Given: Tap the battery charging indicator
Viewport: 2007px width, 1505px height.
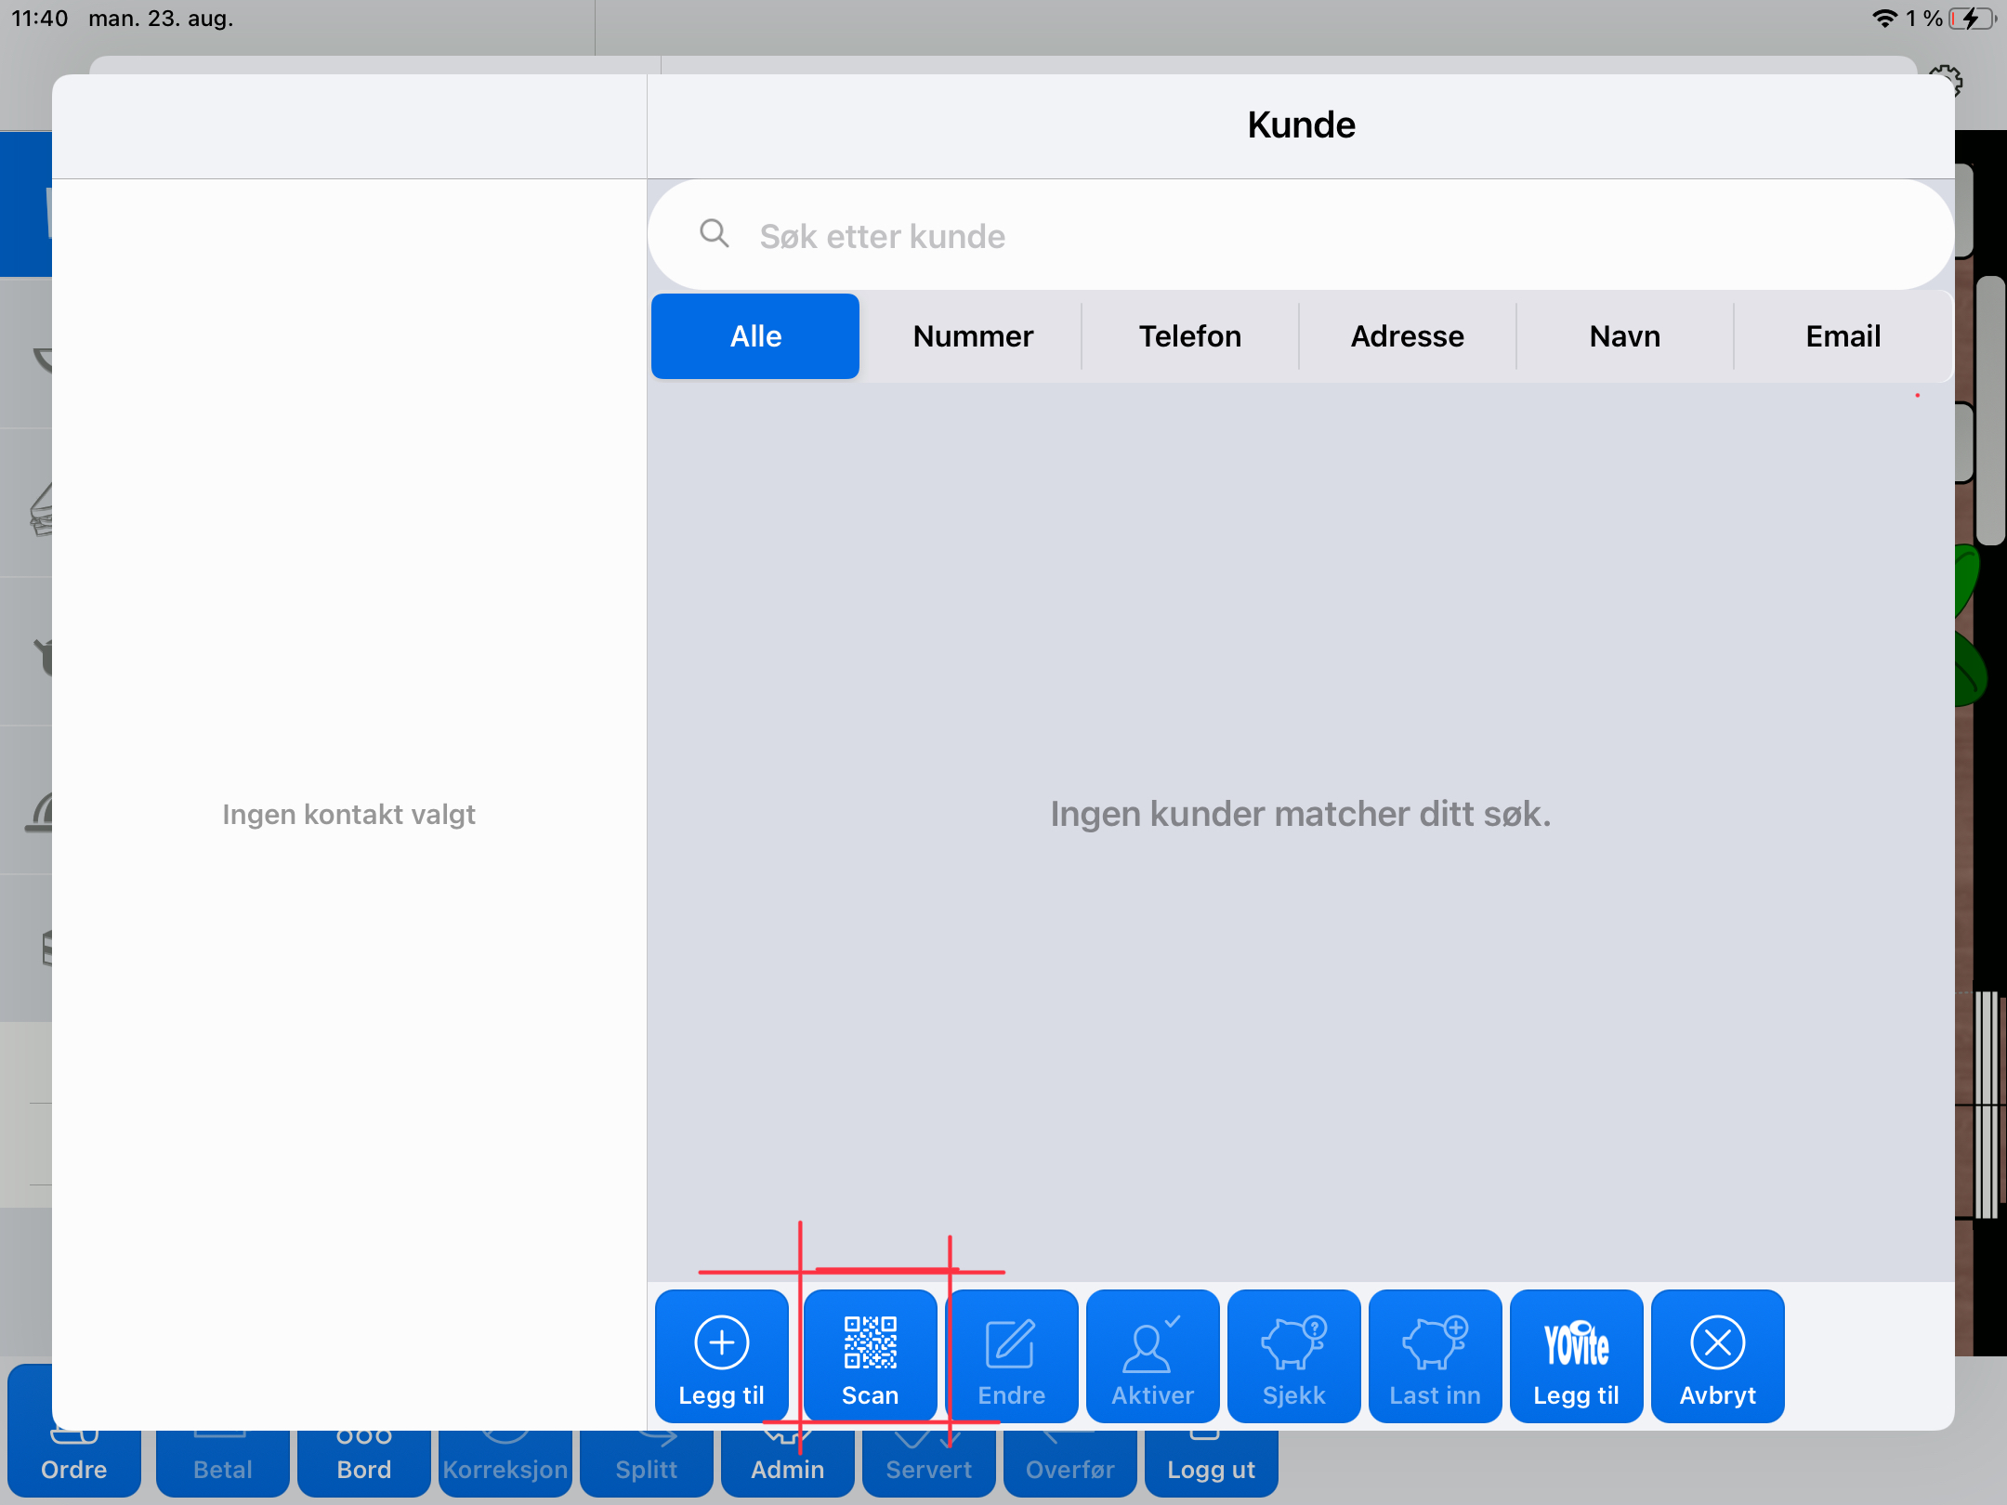Looking at the screenshot, I should coord(1973,19).
